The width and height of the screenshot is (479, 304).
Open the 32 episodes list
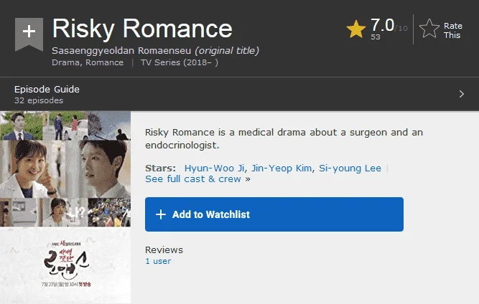(x=39, y=100)
